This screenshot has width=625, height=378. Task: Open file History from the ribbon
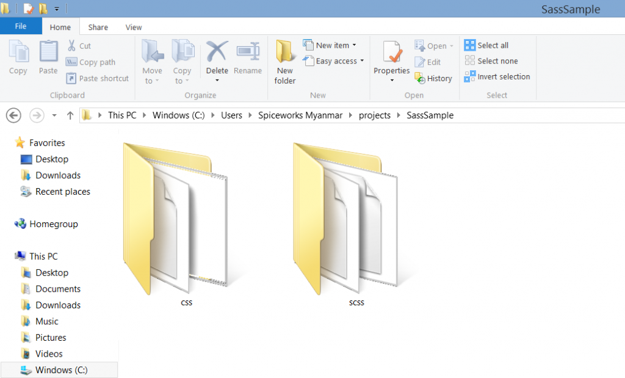point(433,78)
